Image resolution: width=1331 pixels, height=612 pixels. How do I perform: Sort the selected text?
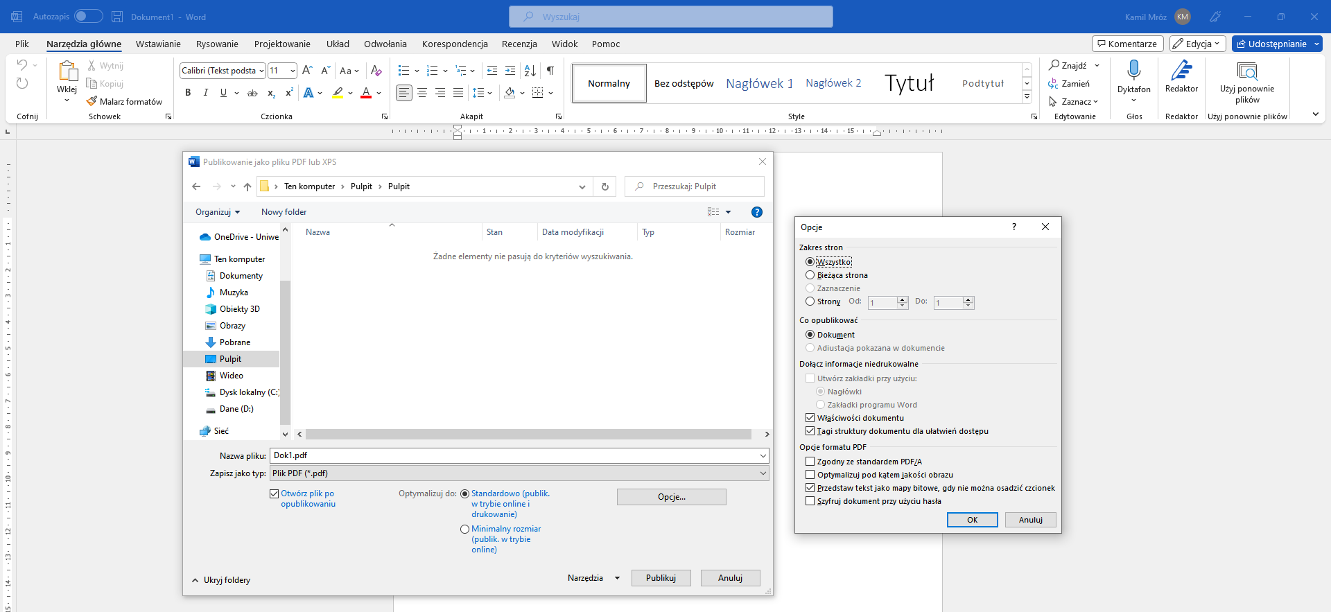(530, 71)
